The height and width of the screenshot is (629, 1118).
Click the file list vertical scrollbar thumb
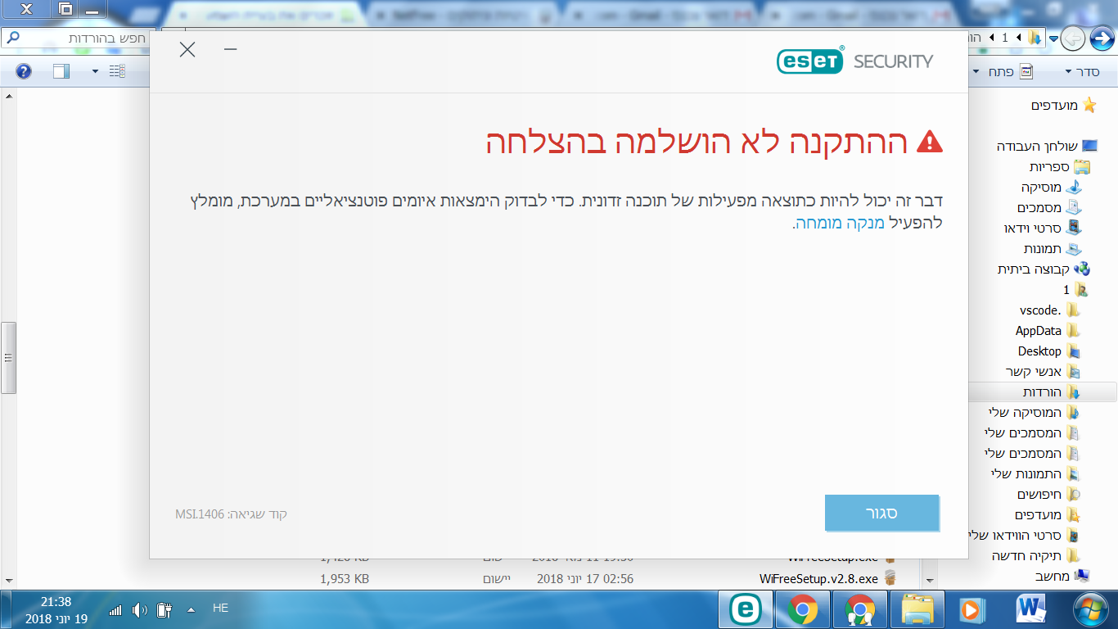[8, 358]
